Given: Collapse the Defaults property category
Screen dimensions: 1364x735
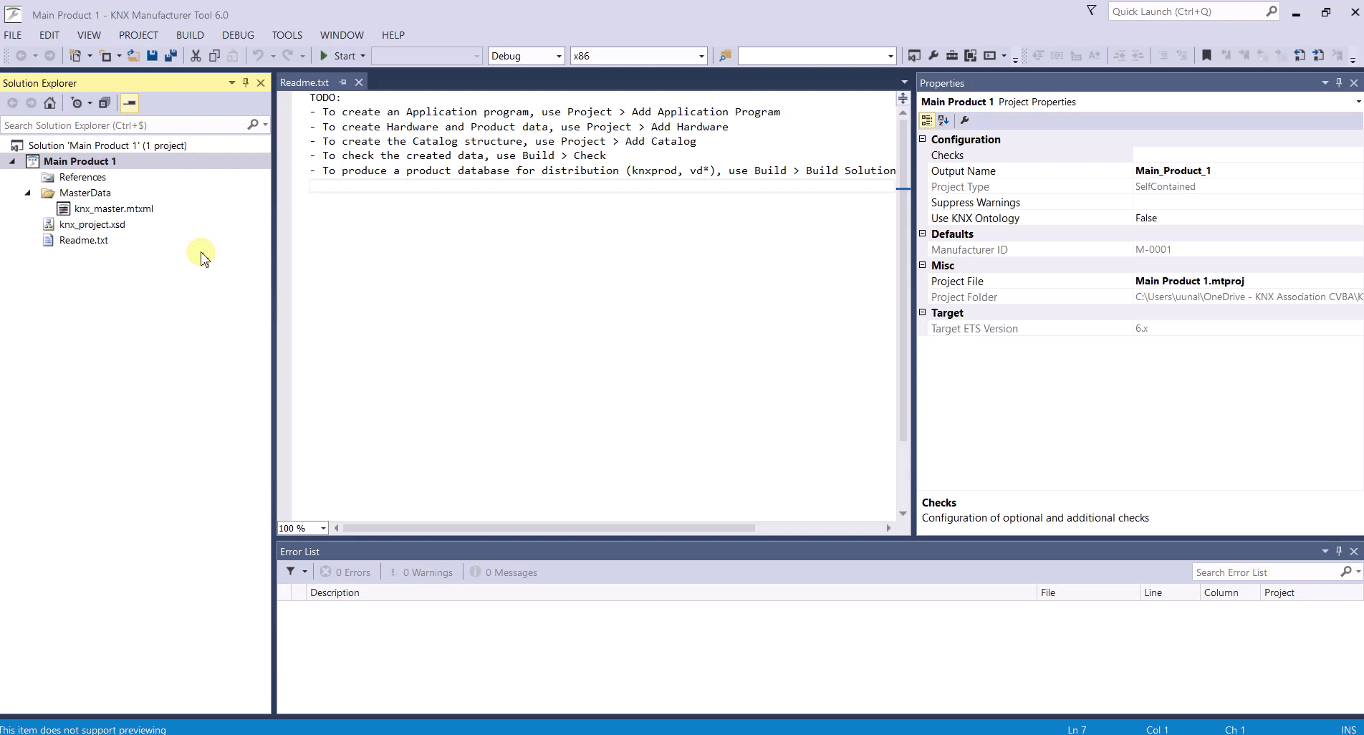Looking at the screenshot, I should 923,234.
